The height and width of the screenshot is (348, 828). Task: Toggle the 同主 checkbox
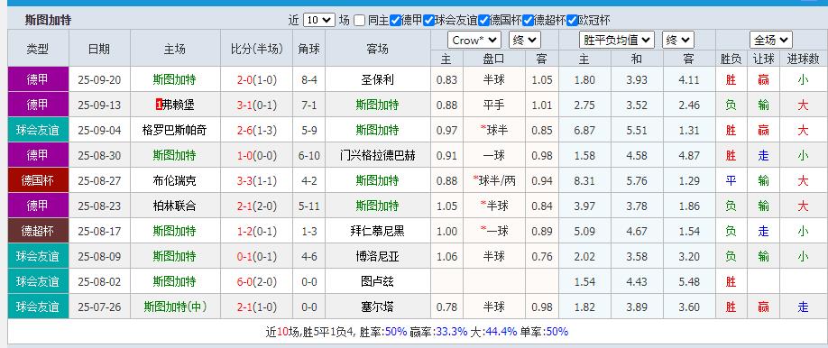[x=360, y=21]
